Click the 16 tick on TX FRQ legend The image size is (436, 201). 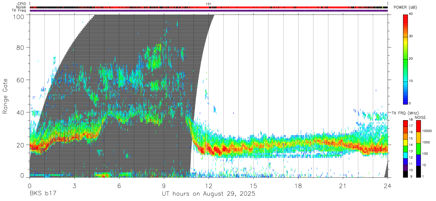click(x=411, y=132)
